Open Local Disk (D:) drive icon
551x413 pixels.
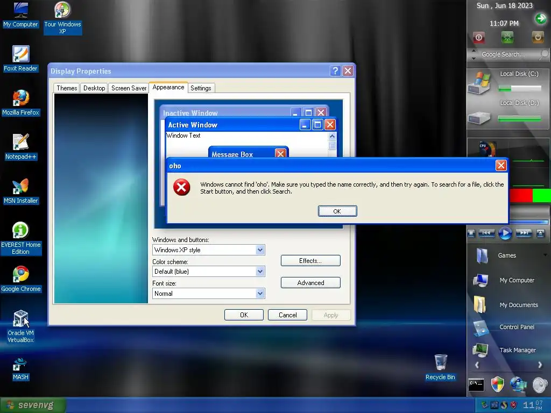479,118
